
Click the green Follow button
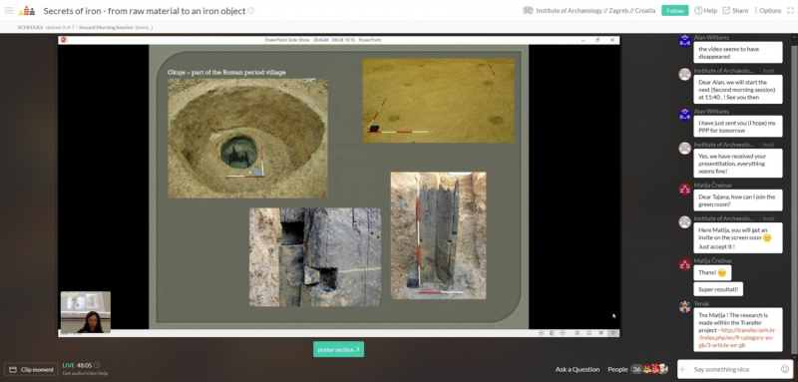click(x=675, y=10)
